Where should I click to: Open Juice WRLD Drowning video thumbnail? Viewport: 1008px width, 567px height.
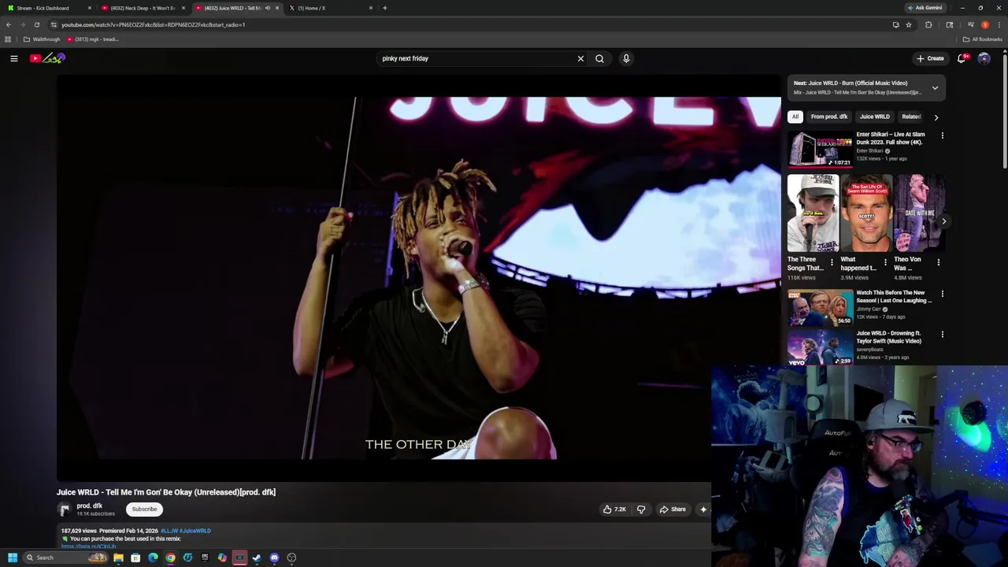819,347
